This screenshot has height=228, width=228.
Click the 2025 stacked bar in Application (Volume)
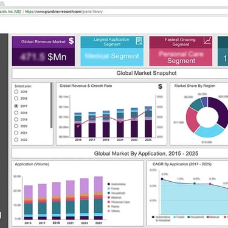pos(98,198)
